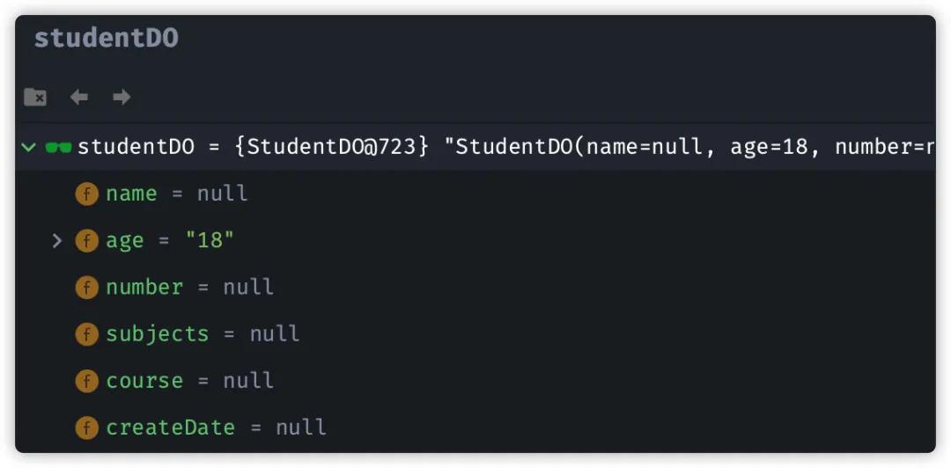Select the subjects = null row
Image resolution: width=951 pixels, height=468 pixels.
(475, 334)
